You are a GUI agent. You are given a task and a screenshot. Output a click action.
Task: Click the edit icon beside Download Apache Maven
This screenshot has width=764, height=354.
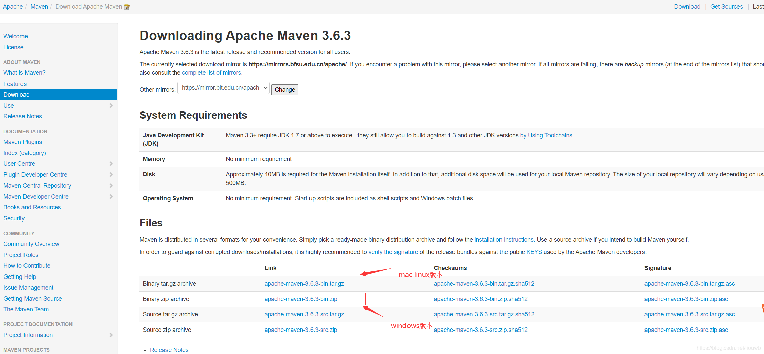point(127,7)
